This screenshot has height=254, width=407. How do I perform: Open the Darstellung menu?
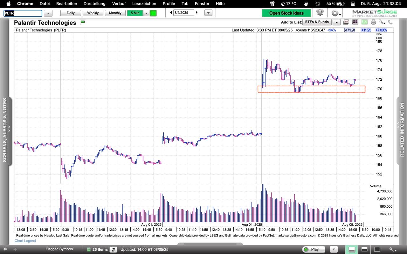(x=94, y=3)
